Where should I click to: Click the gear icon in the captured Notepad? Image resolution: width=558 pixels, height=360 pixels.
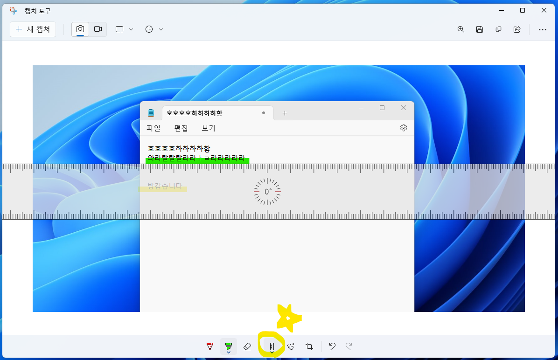[403, 128]
